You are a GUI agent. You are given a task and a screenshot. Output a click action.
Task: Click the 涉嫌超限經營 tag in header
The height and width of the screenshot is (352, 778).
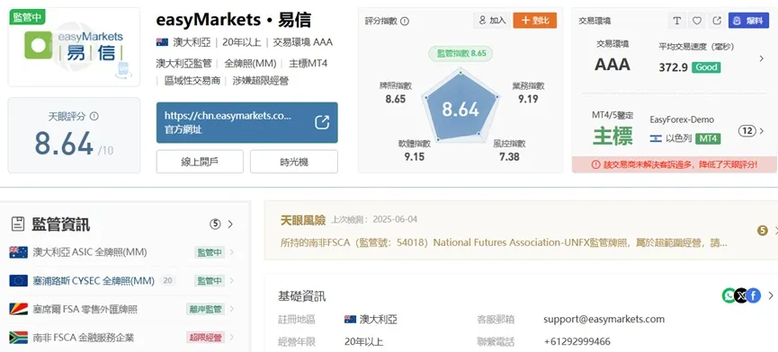(x=261, y=80)
